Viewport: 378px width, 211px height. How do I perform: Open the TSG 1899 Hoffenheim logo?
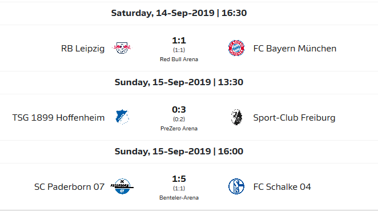tap(122, 117)
